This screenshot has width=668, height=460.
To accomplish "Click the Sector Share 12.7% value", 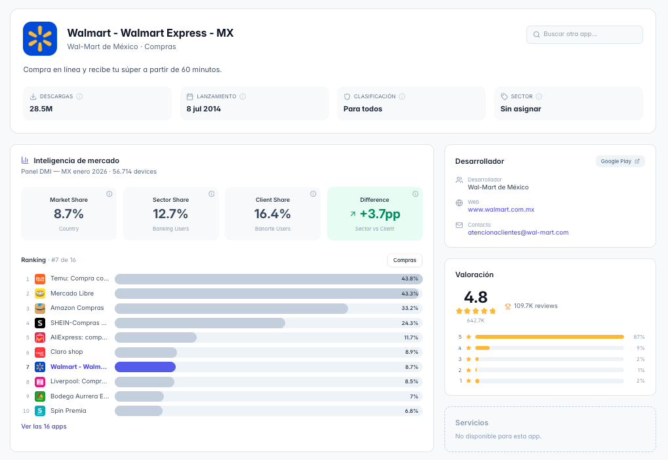I will pos(170,214).
